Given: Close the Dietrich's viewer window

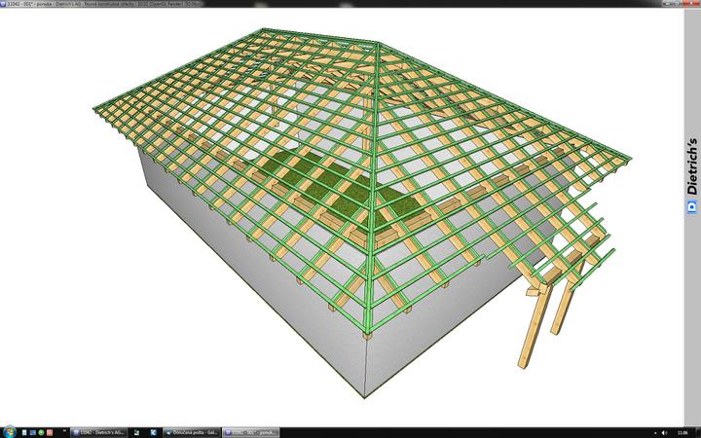Looking at the screenshot, I should pos(688,4).
